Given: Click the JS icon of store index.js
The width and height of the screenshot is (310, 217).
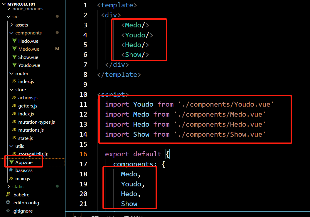Looking at the screenshot, I should 14,113.
